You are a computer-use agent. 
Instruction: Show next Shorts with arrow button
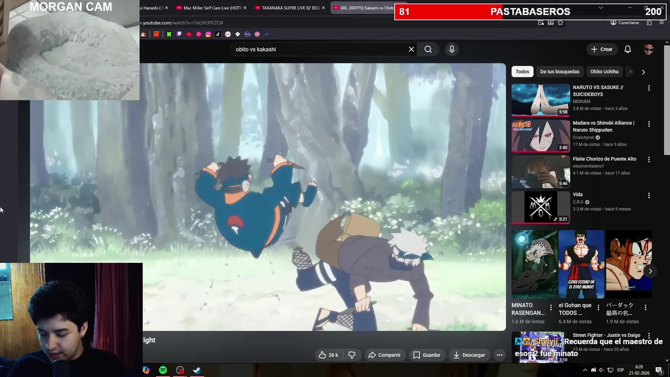(x=650, y=271)
